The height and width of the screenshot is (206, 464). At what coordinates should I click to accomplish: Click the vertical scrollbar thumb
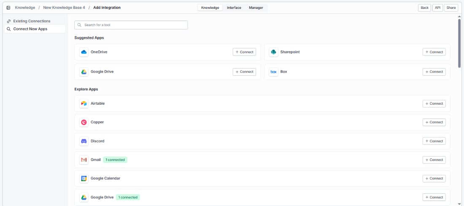[459, 43]
